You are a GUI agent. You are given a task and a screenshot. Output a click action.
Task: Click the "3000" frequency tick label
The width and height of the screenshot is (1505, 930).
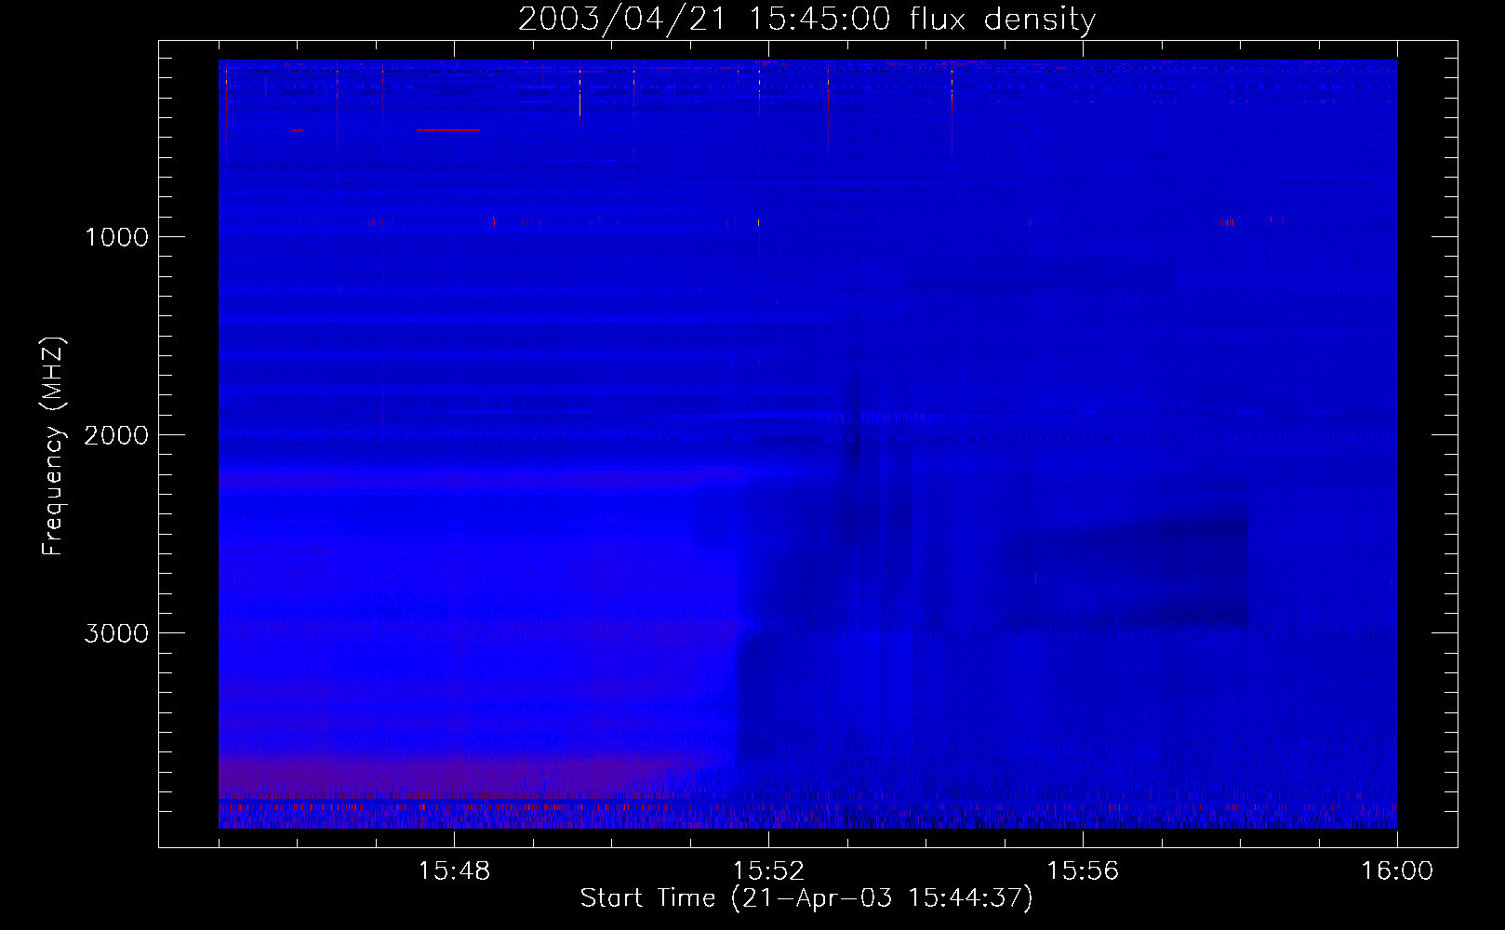pos(116,633)
